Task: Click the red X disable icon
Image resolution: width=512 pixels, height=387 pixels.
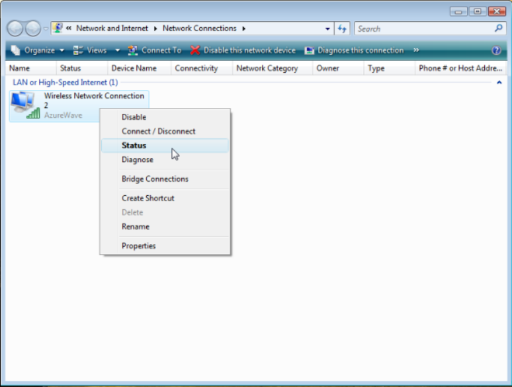Action: click(x=195, y=50)
